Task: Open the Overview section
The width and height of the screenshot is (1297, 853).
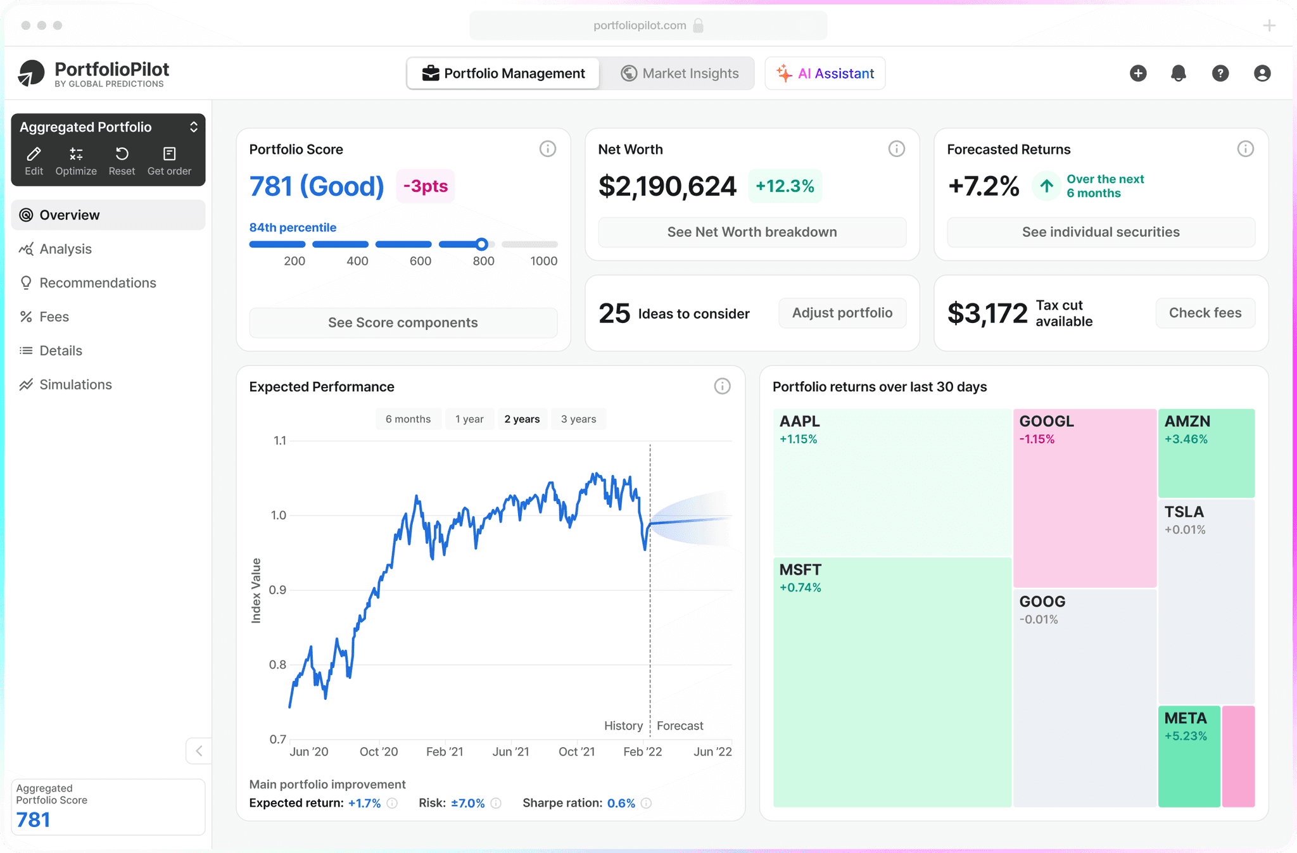Action: coord(108,215)
